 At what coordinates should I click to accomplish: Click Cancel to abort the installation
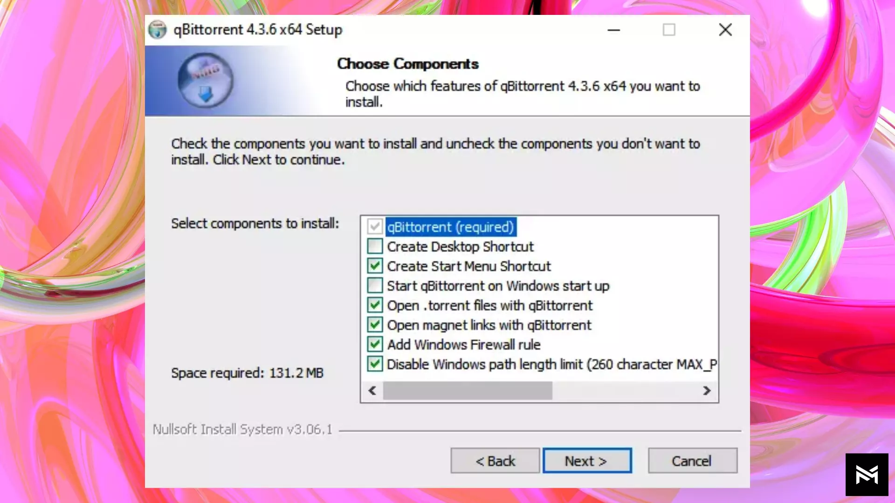pyautogui.click(x=692, y=461)
